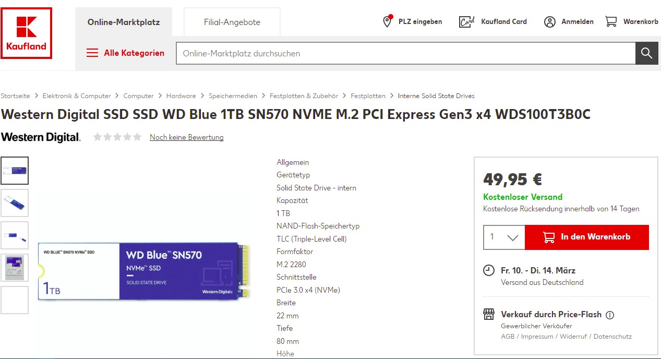Open the Interne Solid State Drives breadcrumb

click(x=436, y=96)
